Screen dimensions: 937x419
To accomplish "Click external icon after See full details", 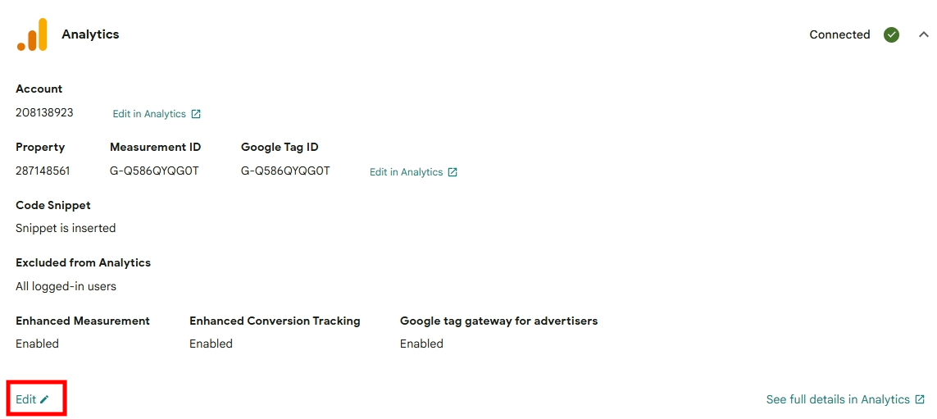I will coord(920,399).
